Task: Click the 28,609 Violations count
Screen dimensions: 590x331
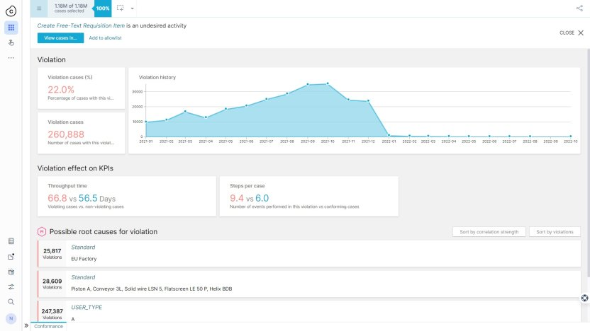Action: 52,284
